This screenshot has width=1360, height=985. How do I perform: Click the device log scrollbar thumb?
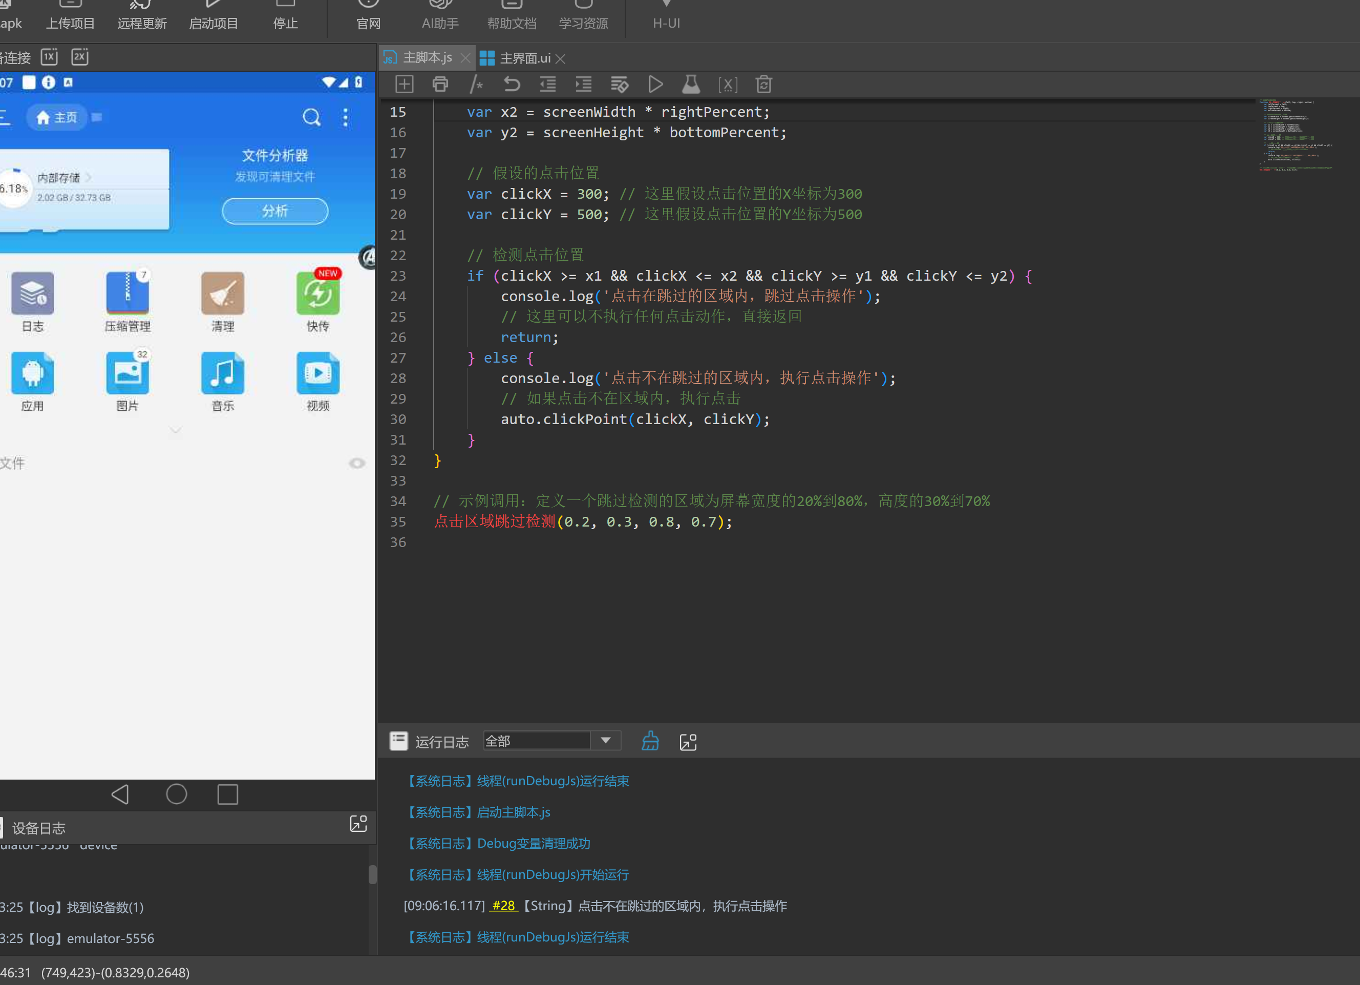point(372,875)
